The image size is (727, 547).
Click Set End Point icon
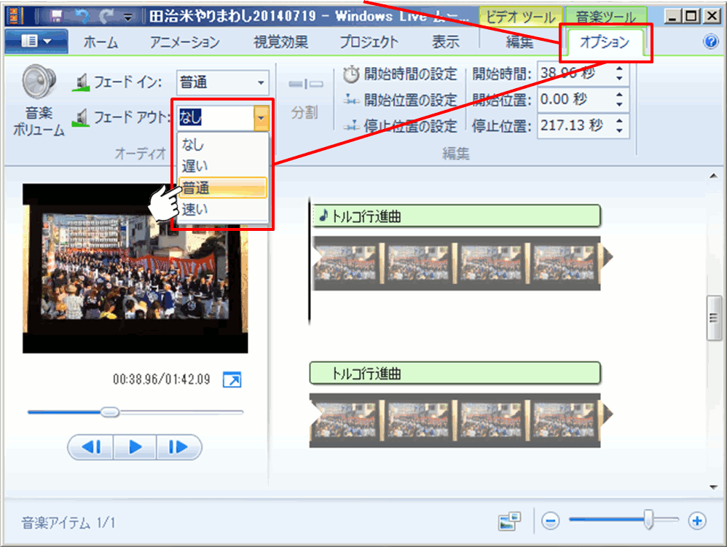(352, 126)
